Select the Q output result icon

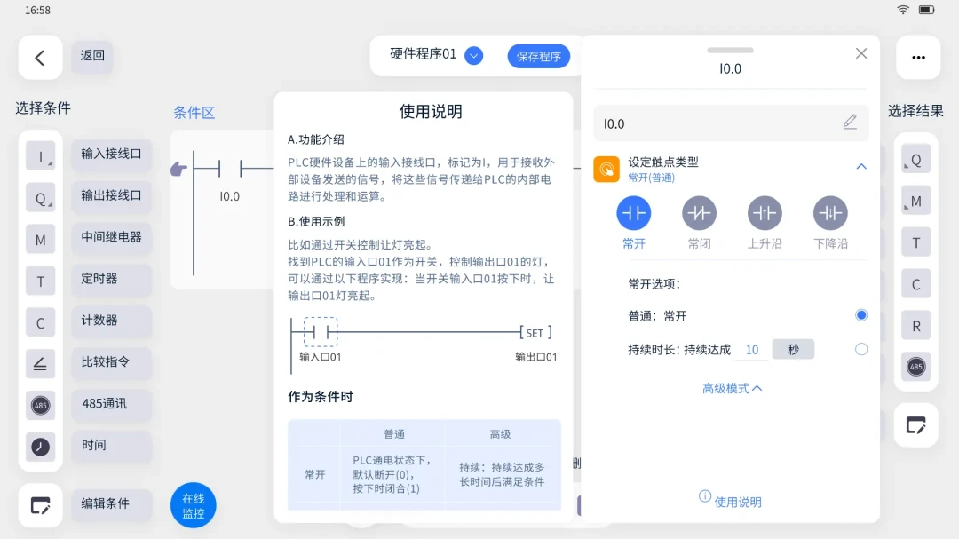[915, 161]
